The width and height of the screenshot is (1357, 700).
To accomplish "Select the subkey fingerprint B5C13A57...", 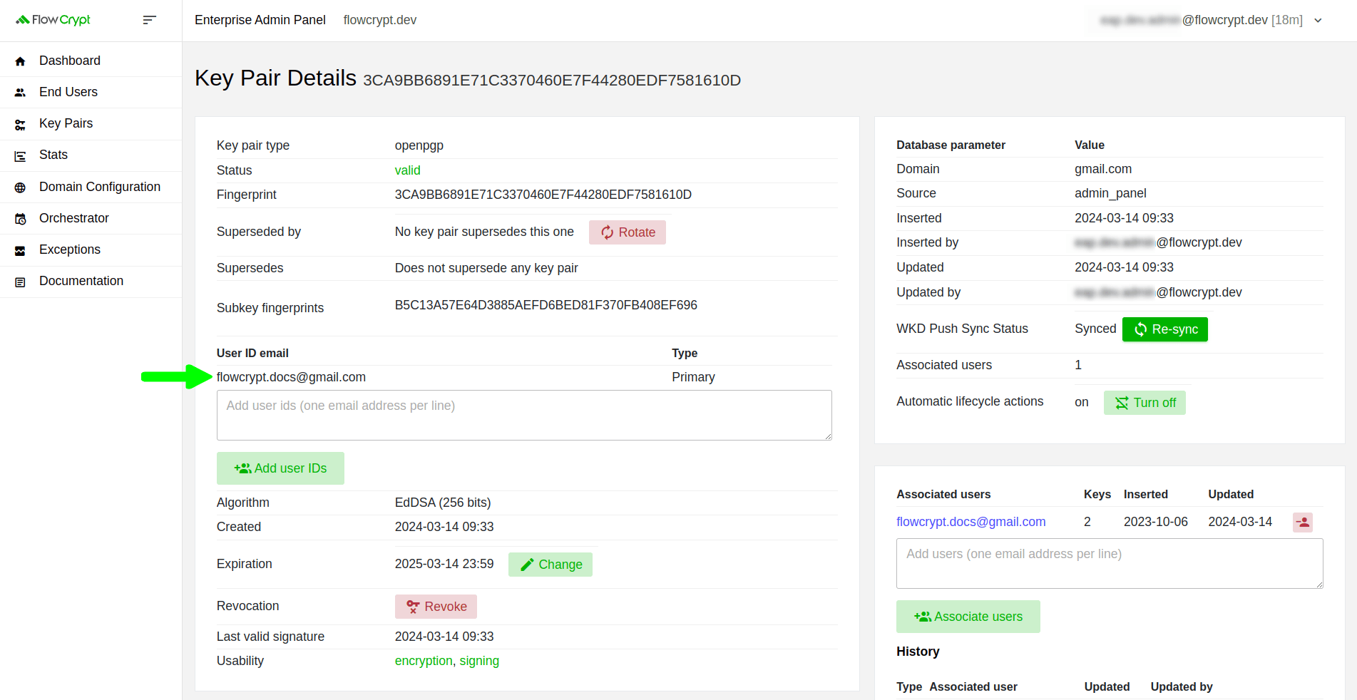I will coord(546,305).
